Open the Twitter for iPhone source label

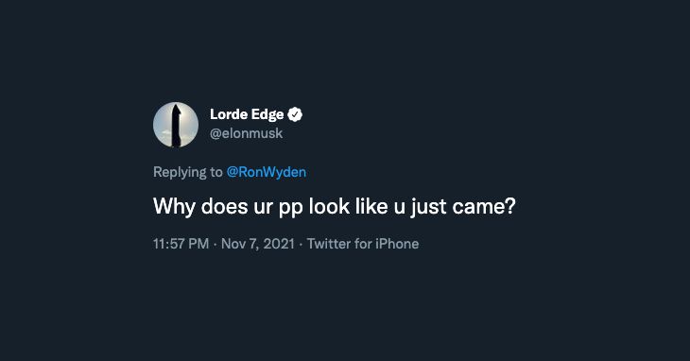click(363, 244)
